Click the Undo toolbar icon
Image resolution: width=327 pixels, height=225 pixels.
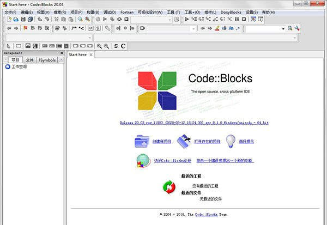(x=40, y=20)
